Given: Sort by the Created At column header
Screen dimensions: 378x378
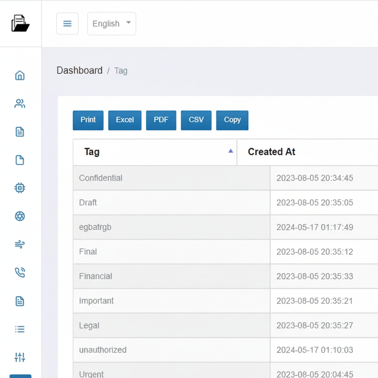Looking at the screenshot, I should tap(308, 152).
